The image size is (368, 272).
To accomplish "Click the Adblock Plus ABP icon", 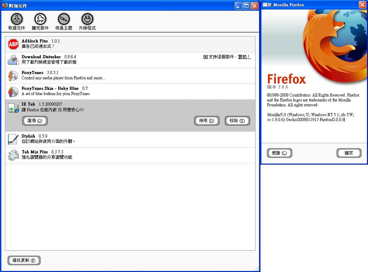I will [13, 44].
